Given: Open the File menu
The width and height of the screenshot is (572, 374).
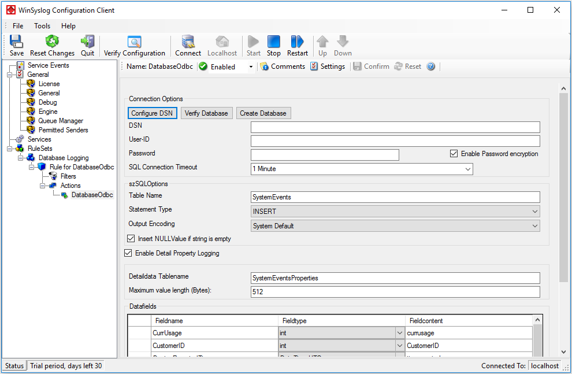Looking at the screenshot, I should pos(18,26).
